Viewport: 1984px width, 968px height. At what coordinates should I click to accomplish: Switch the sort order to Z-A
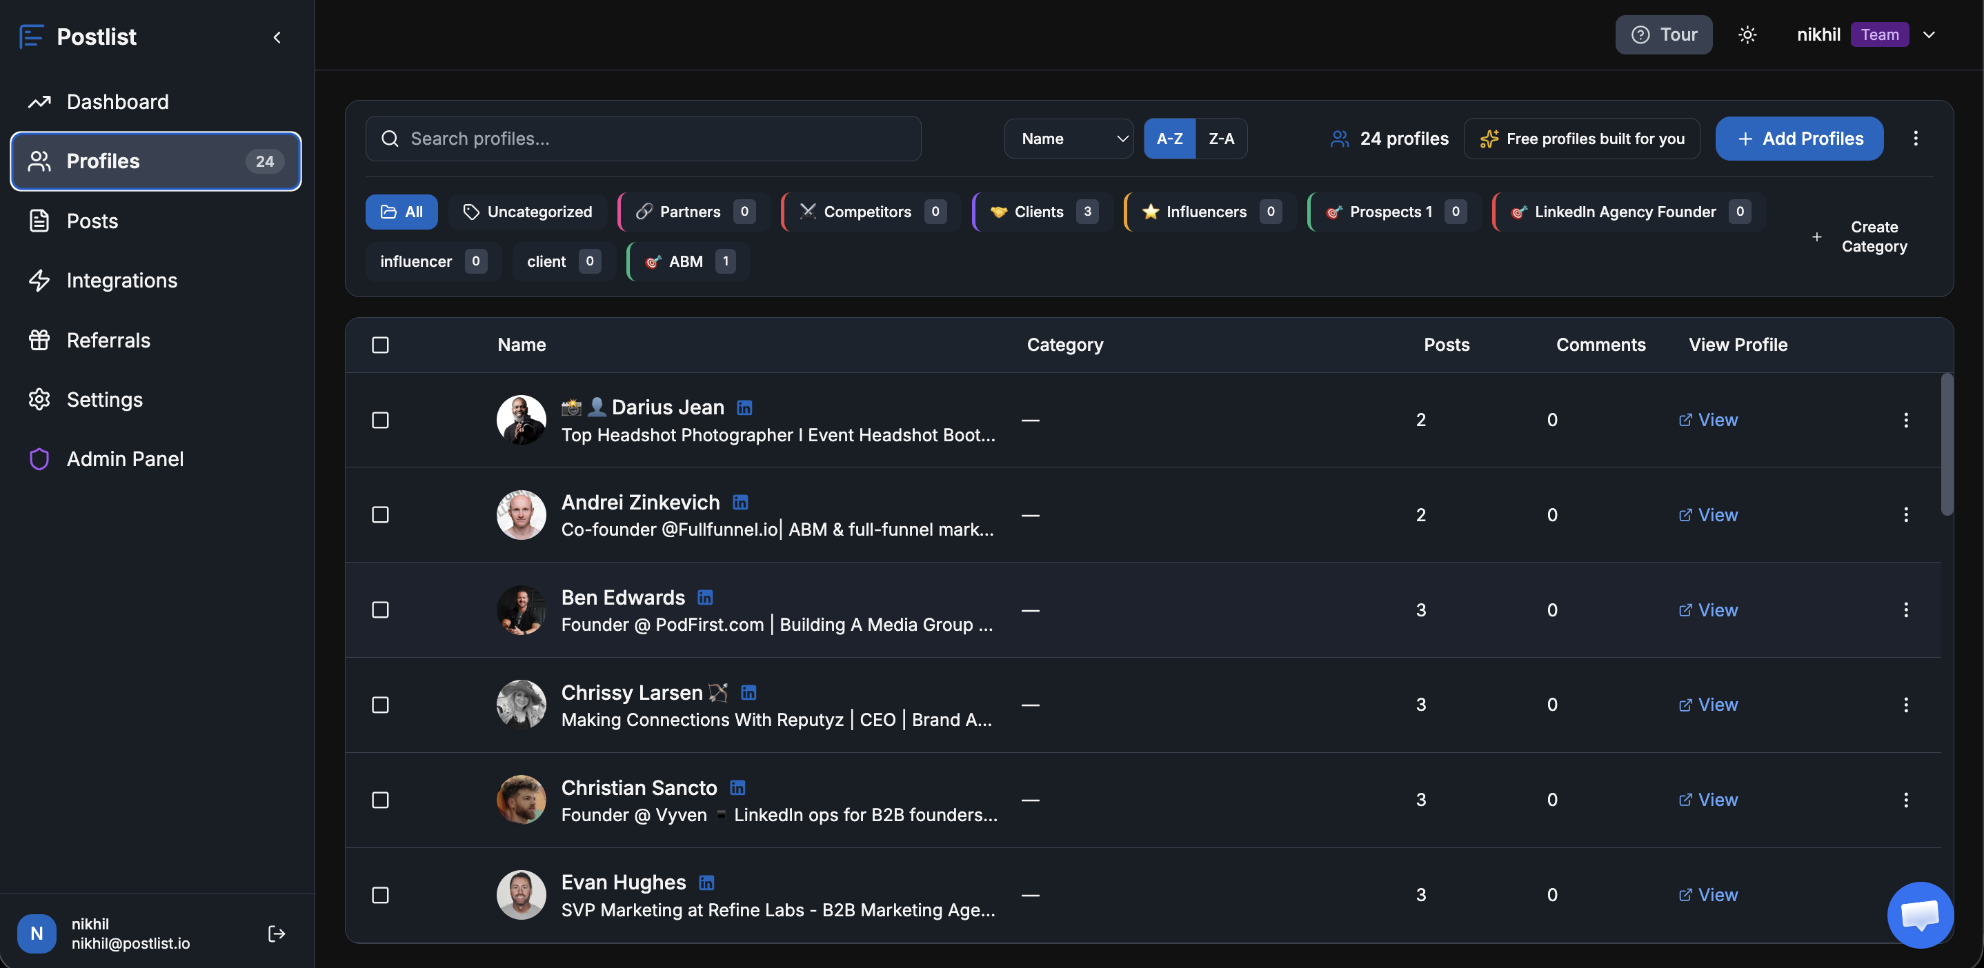click(1221, 139)
